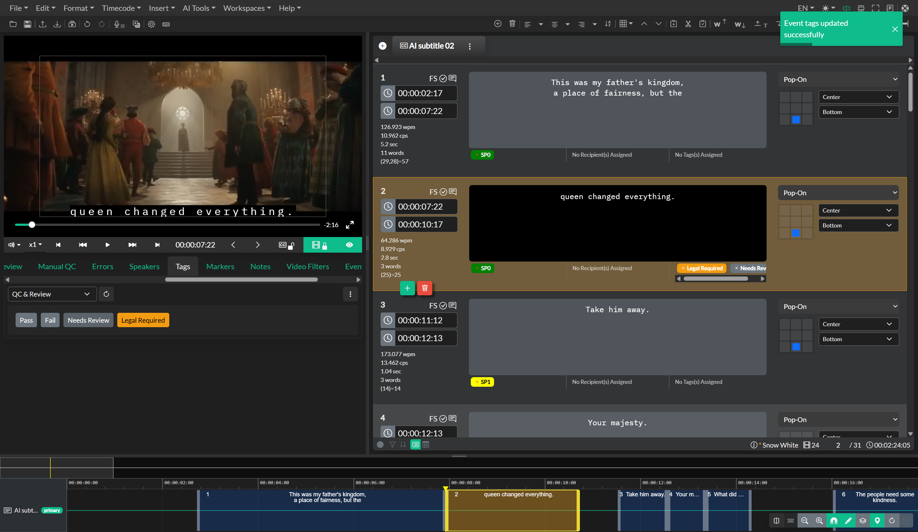
Task: Toggle timeline marker pin display
Action: [x=877, y=521]
